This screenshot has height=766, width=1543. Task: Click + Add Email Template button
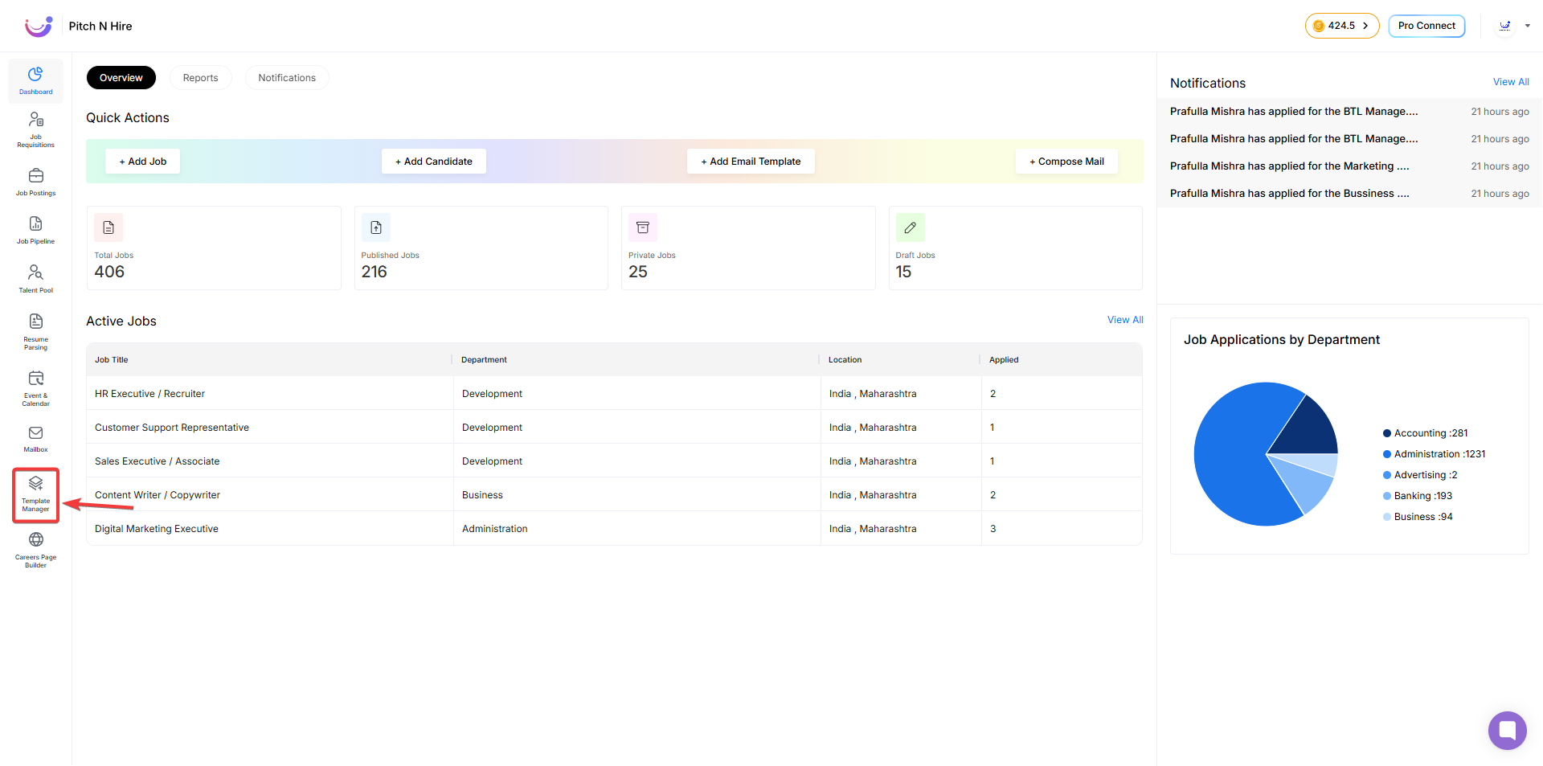(751, 162)
